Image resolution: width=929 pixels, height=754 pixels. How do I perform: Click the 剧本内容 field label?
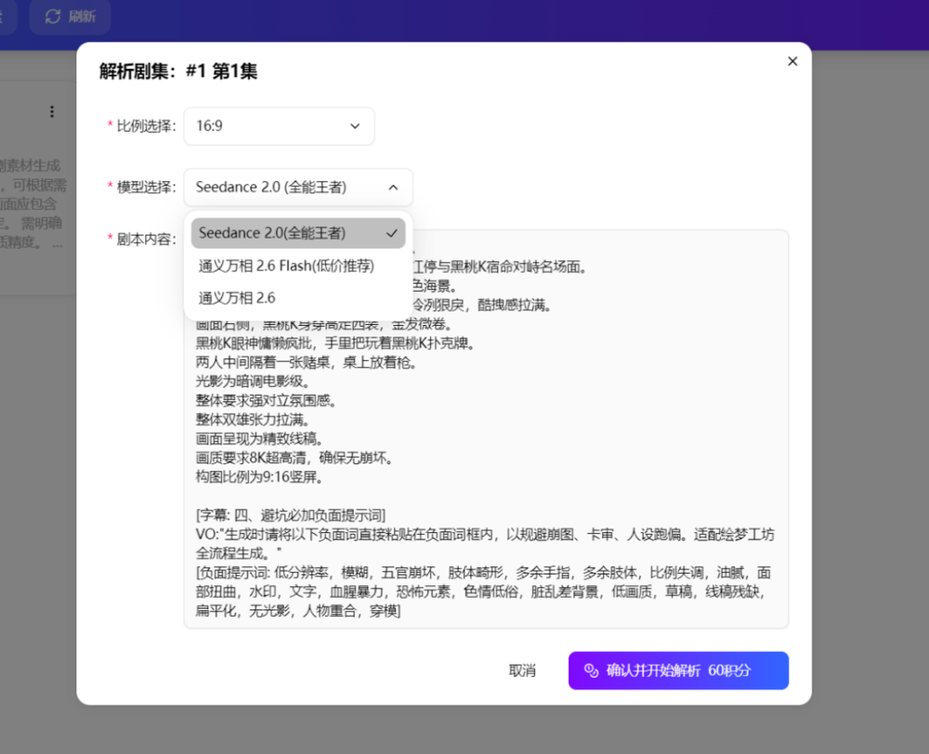146,239
